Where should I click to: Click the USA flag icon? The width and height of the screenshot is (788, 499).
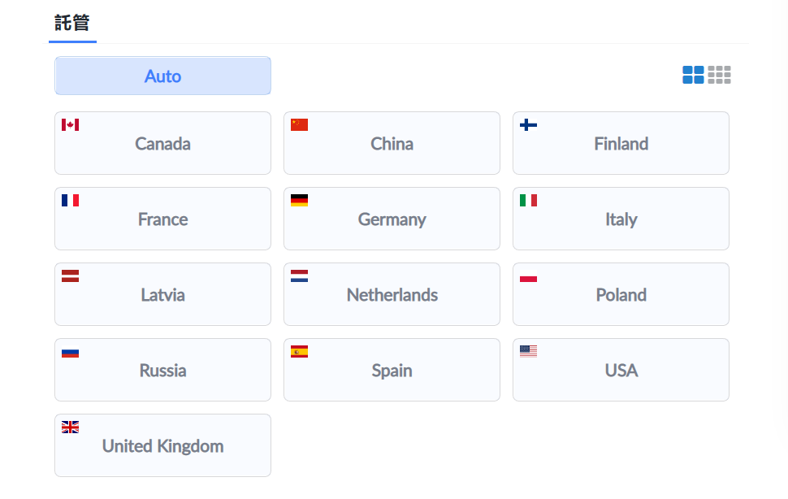528,352
